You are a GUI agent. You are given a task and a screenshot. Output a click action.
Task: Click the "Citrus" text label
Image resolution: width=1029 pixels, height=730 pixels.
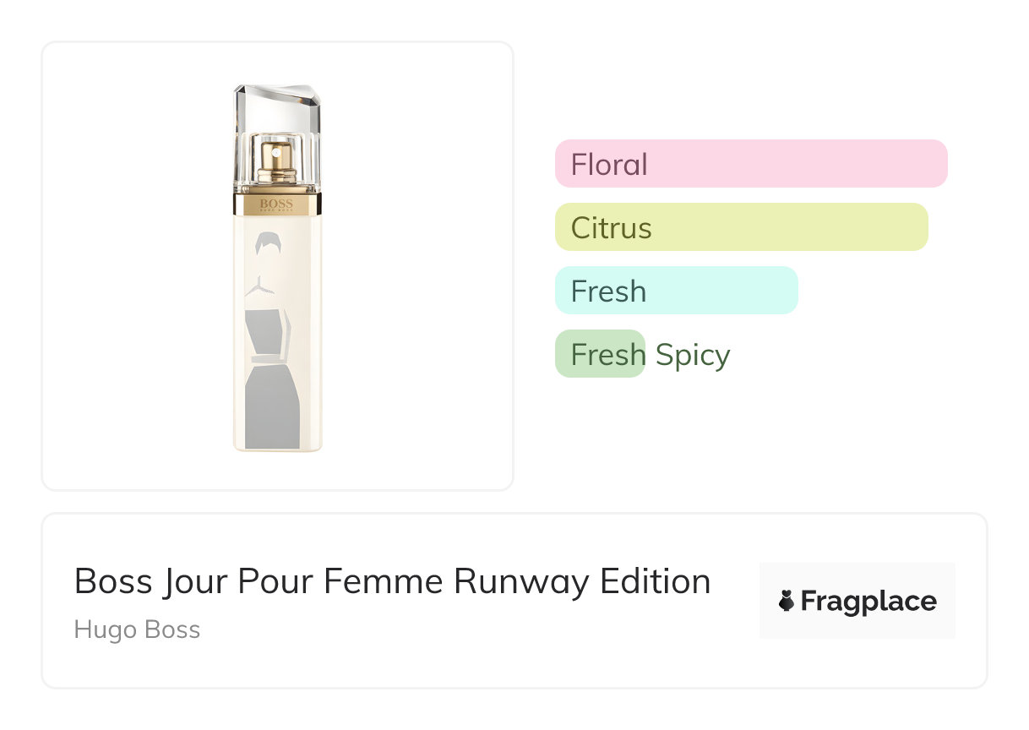click(x=611, y=228)
